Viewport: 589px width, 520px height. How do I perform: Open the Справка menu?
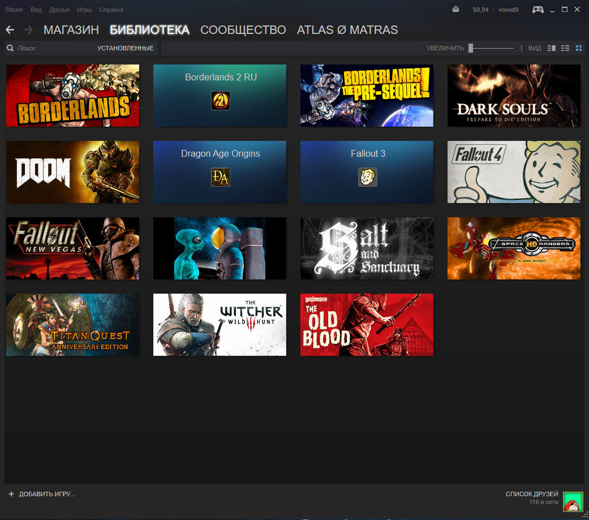click(111, 10)
